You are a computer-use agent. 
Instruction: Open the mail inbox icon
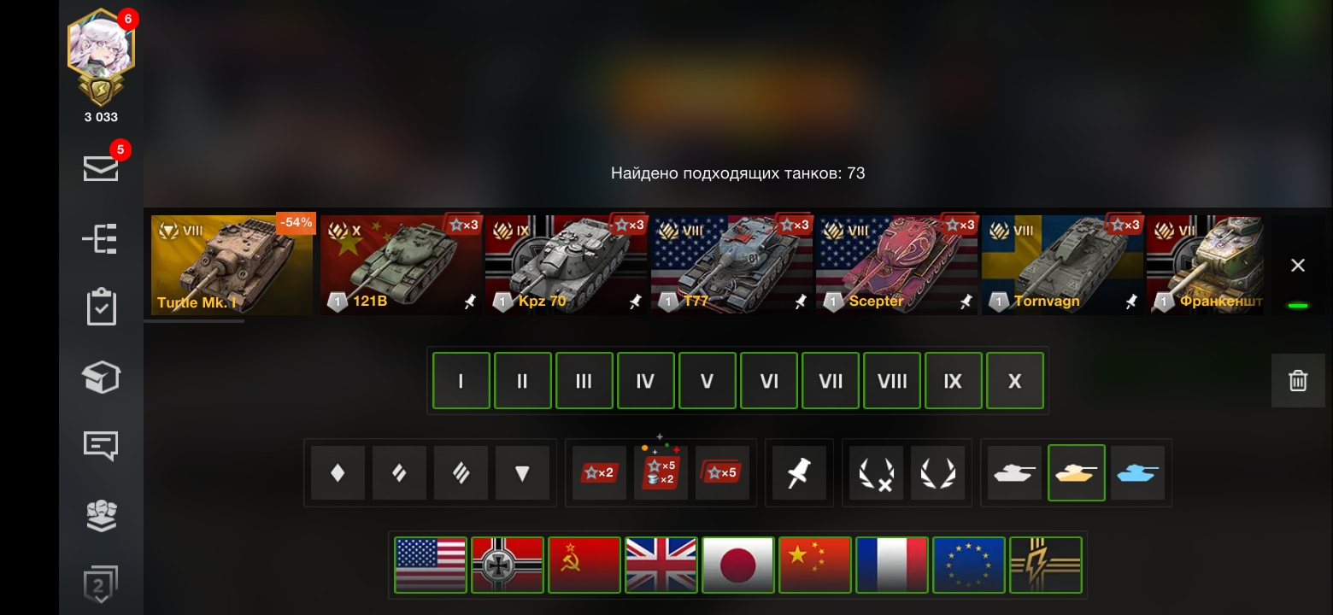pos(101,168)
